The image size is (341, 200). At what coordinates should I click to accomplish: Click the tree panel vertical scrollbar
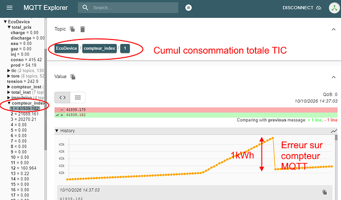click(45, 99)
